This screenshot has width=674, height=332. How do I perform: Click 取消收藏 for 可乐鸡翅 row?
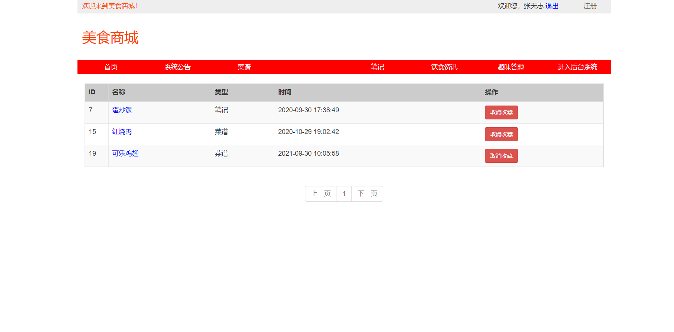coord(501,156)
